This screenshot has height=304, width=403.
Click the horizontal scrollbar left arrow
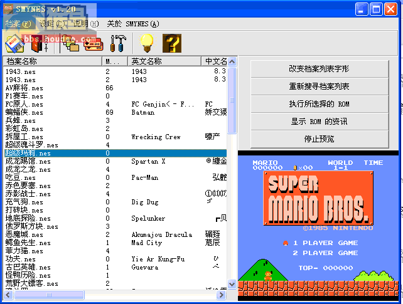coord(8,295)
